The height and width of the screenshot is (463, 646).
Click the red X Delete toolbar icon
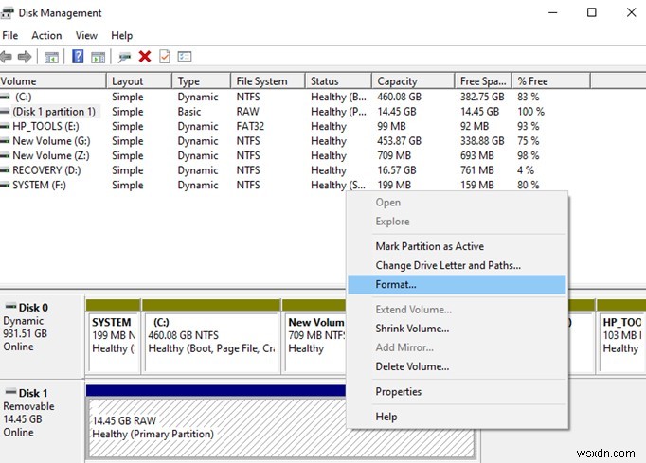click(145, 58)
